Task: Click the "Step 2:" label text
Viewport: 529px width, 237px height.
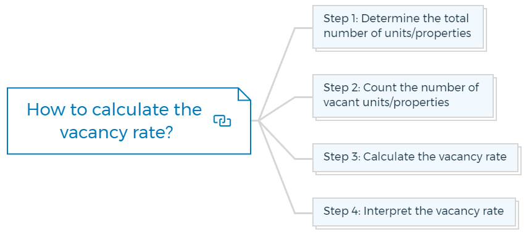Action: point(342,87)
